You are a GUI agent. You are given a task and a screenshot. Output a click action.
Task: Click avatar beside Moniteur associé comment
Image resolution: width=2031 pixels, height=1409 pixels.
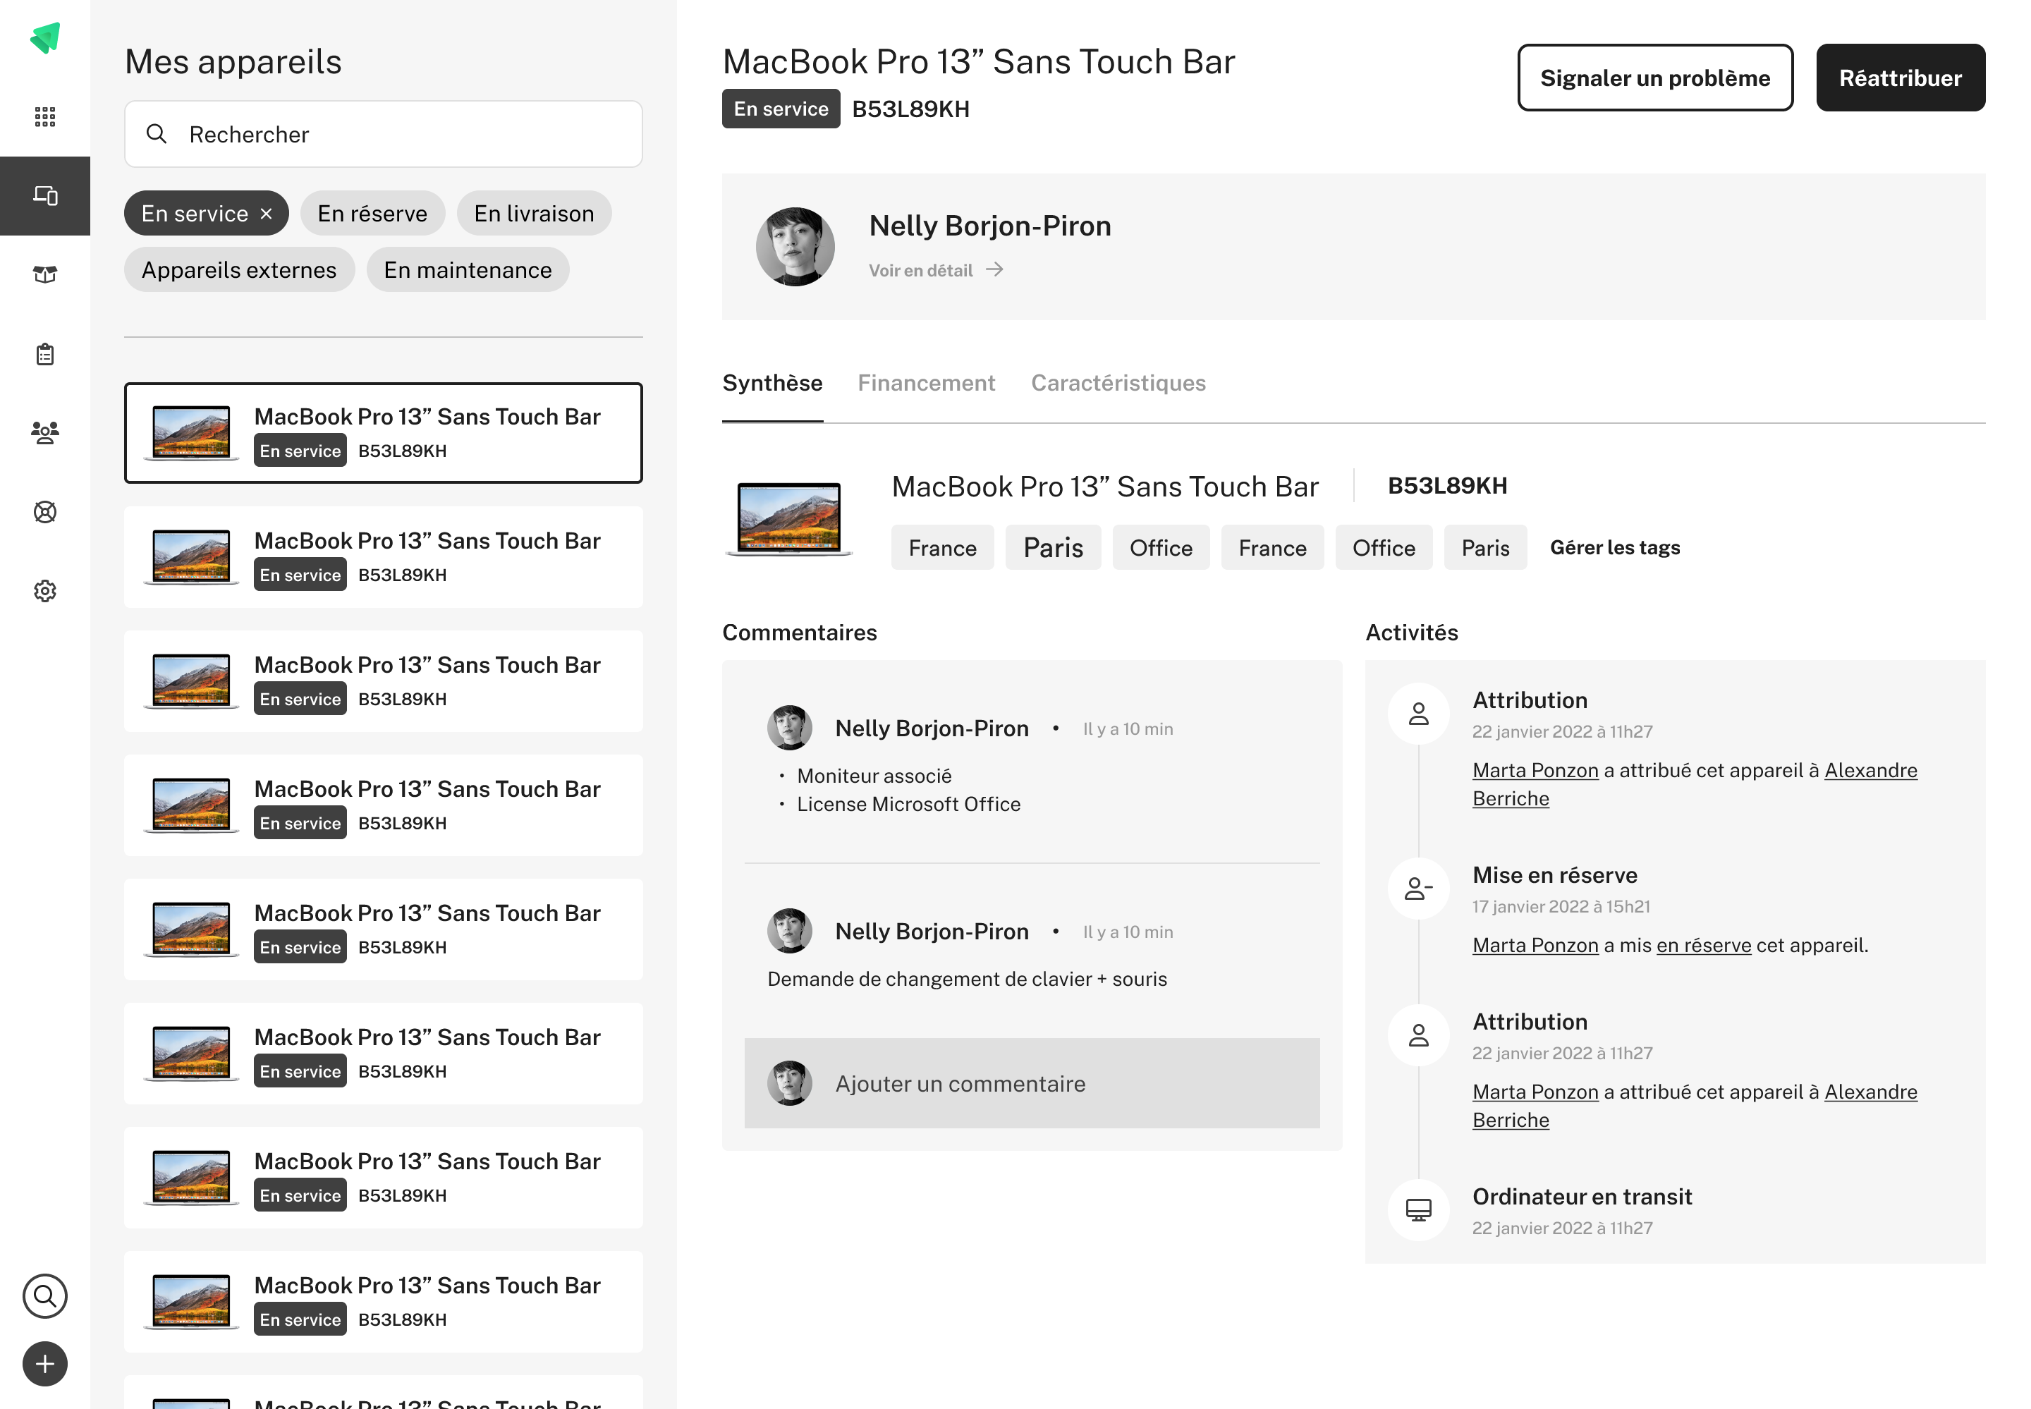pyautogui.click(x=789, y=728)
